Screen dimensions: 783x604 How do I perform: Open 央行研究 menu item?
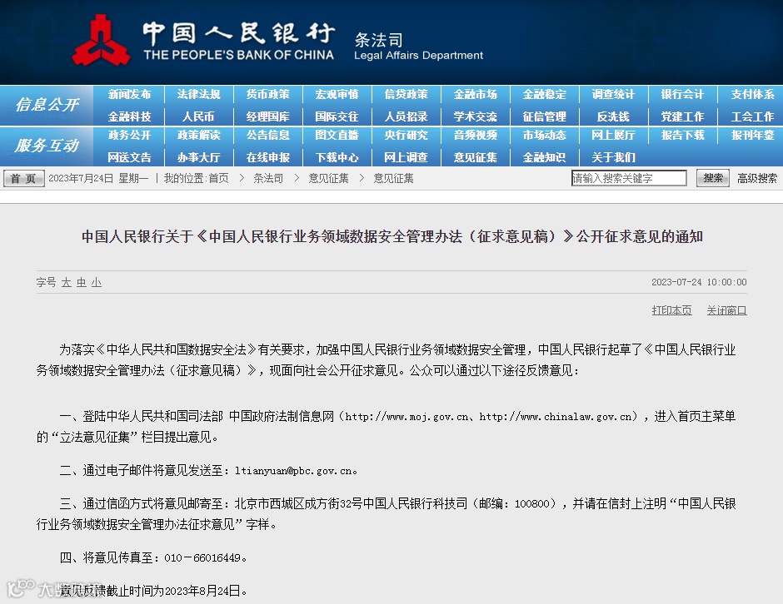tap(406, 135)
